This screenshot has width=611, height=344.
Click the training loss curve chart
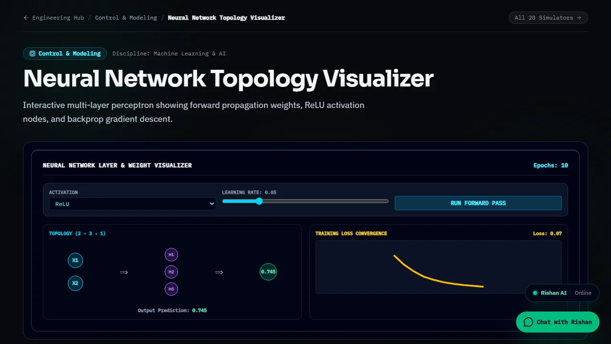[439, 267]
